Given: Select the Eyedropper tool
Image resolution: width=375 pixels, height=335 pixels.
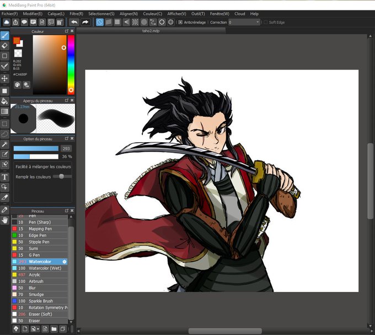Looking at the screenshot, I should point(4,210).
